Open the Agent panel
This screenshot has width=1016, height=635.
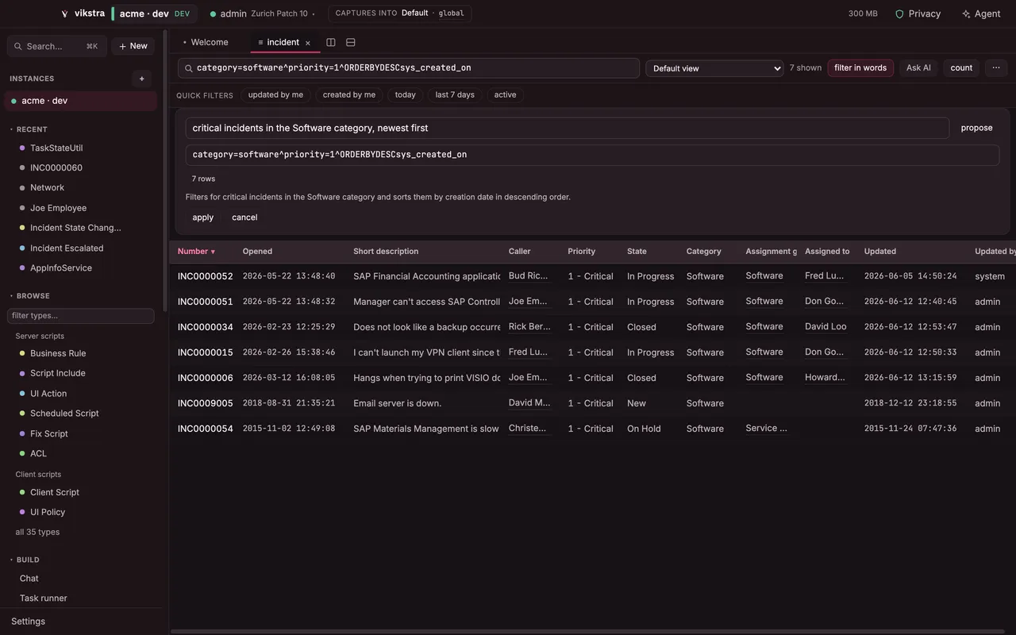pos(980,13)
